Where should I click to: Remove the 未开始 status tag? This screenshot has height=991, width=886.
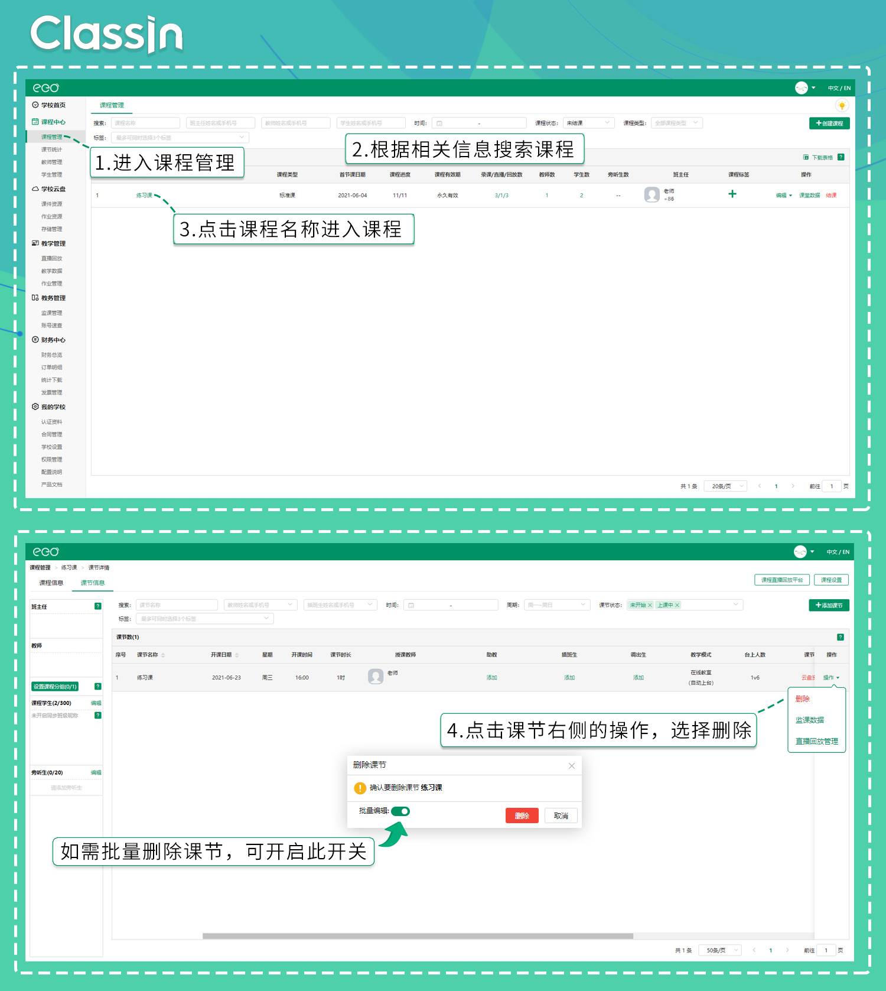tap(650, 605)
